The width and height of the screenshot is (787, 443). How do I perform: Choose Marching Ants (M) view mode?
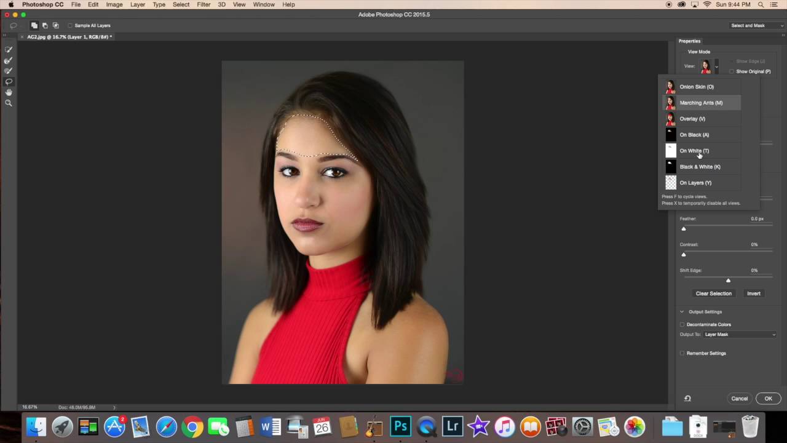702,103
